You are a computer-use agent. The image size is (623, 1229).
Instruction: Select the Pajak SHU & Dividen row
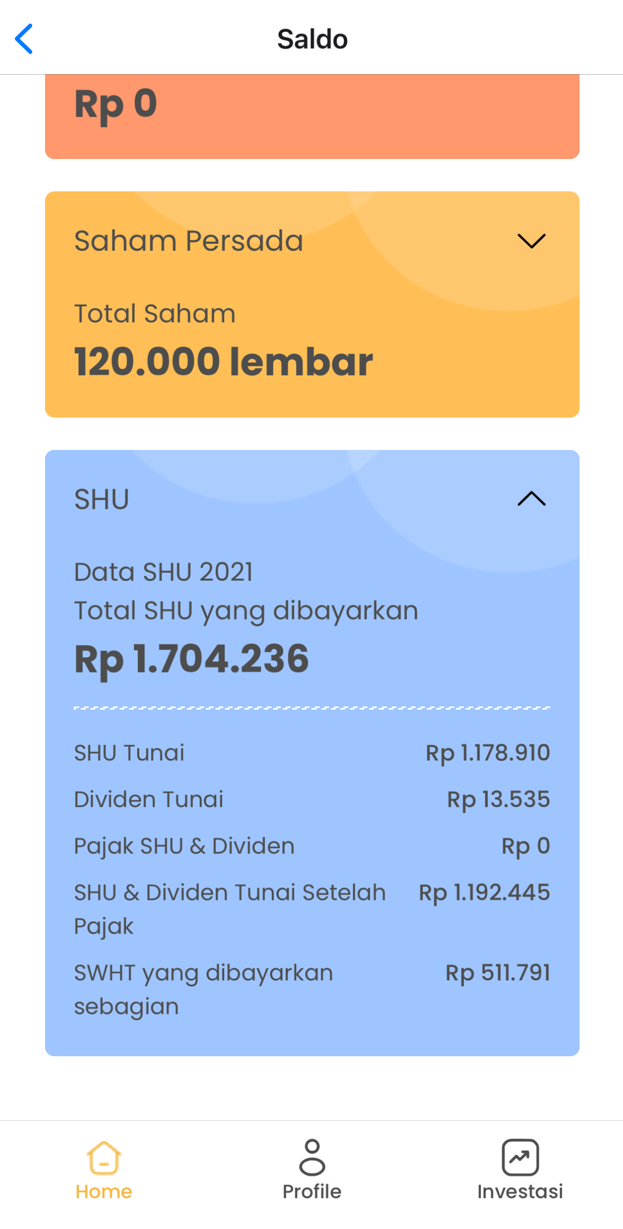coord(312,846)
